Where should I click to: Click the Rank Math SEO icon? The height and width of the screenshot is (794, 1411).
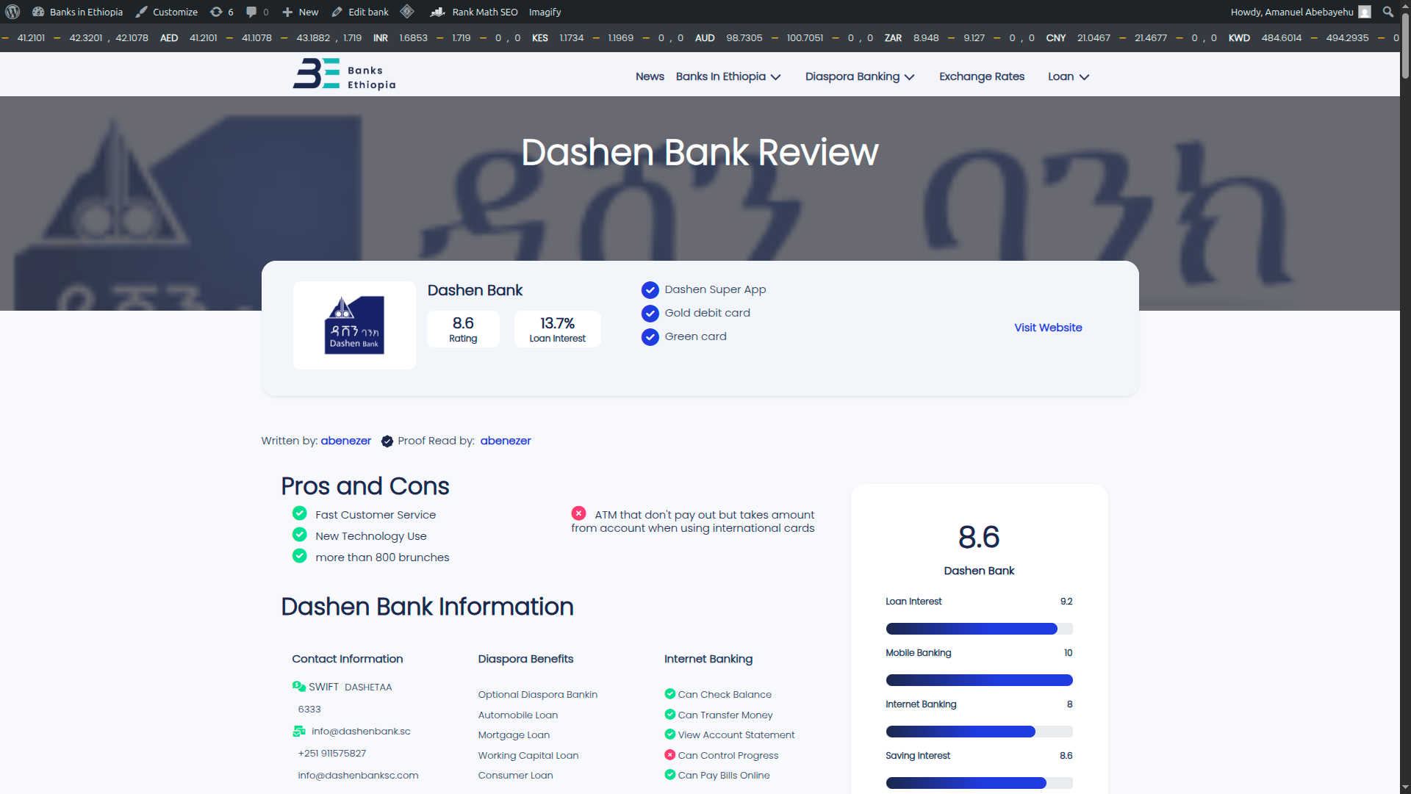[437, 12]
